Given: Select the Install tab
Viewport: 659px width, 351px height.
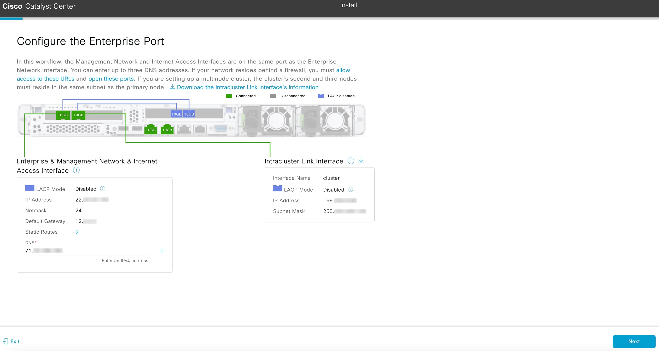Looking at the screenshot, I should 348,5.
